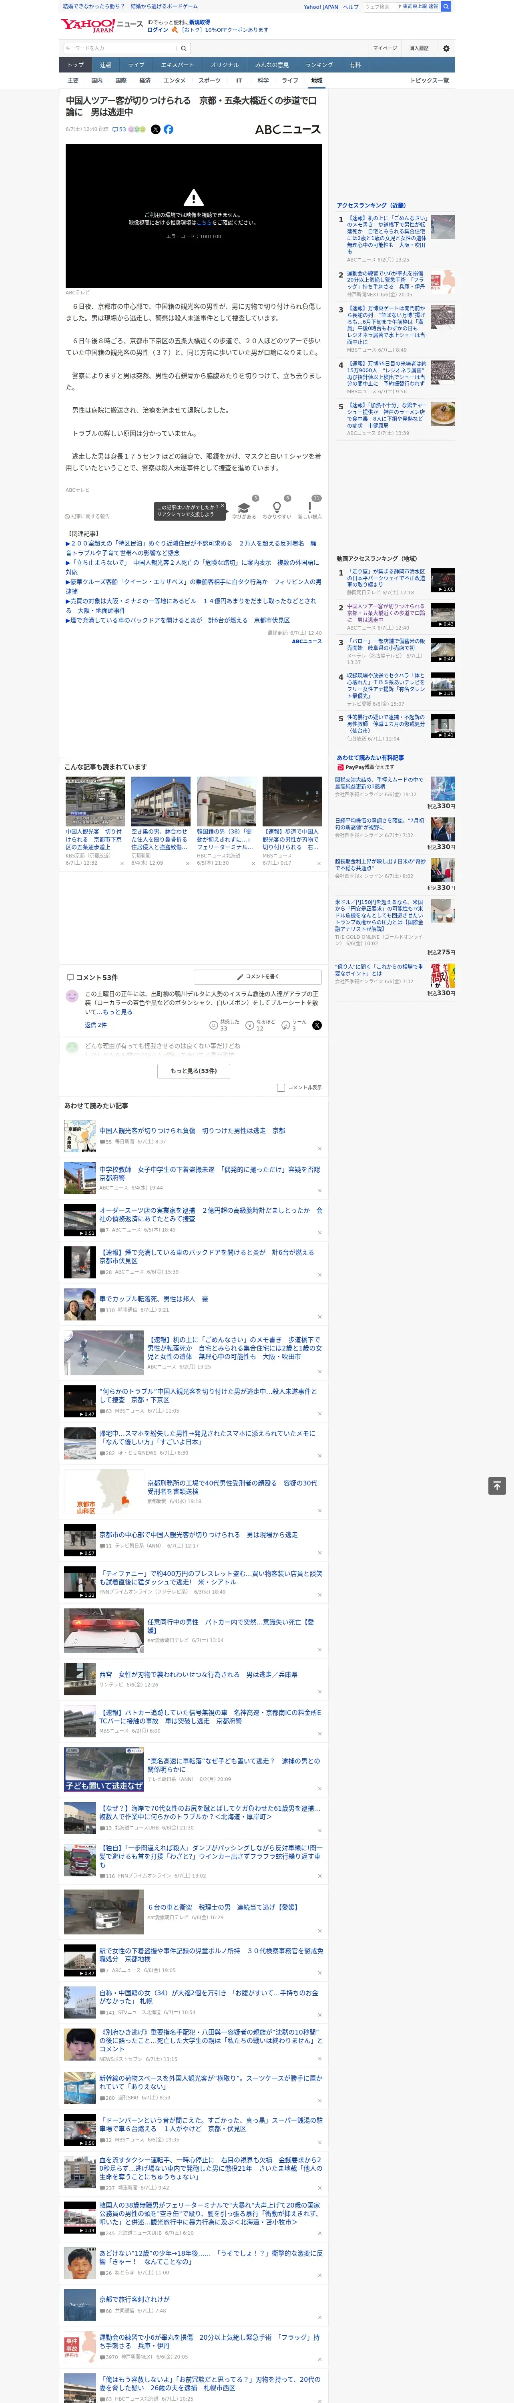Click the ログイン link
The width and height of the screenshot is (514, 2403).
pyautogui.click(x=158, y=30)
